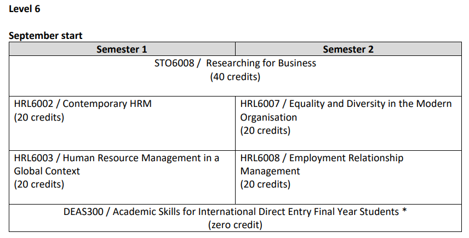Click the HRL6007 Equality and Diversity line
Screen dimensions: 469x238
(x=346, y=104)
